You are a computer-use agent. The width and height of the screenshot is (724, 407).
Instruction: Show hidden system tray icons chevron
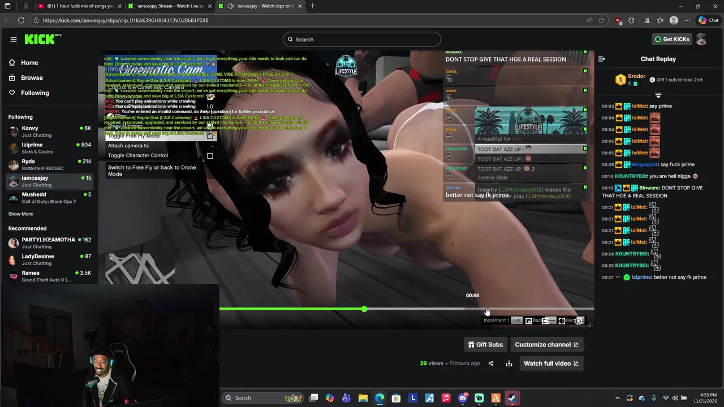617,398
